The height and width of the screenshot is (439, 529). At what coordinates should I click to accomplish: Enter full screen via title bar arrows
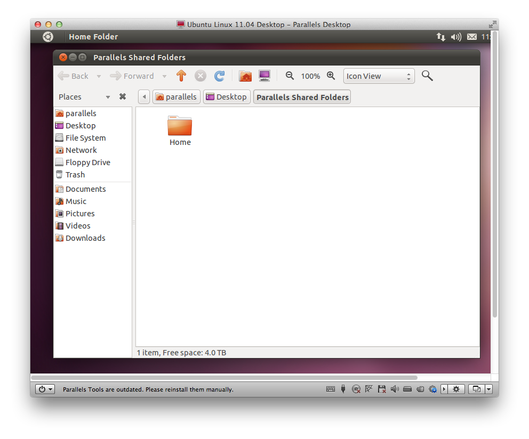(x=493, y=25)
